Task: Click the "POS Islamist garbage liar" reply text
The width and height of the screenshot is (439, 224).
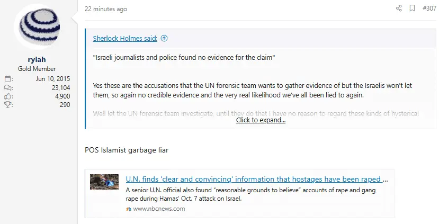Action: click(127, 150)
